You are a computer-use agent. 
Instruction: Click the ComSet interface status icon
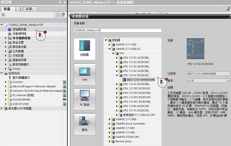pyautogui.click(x=65, y=82)
